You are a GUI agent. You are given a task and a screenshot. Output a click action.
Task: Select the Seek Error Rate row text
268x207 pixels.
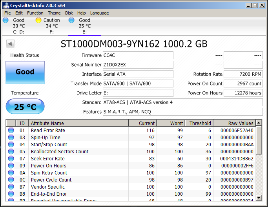[x=48, y=159]
